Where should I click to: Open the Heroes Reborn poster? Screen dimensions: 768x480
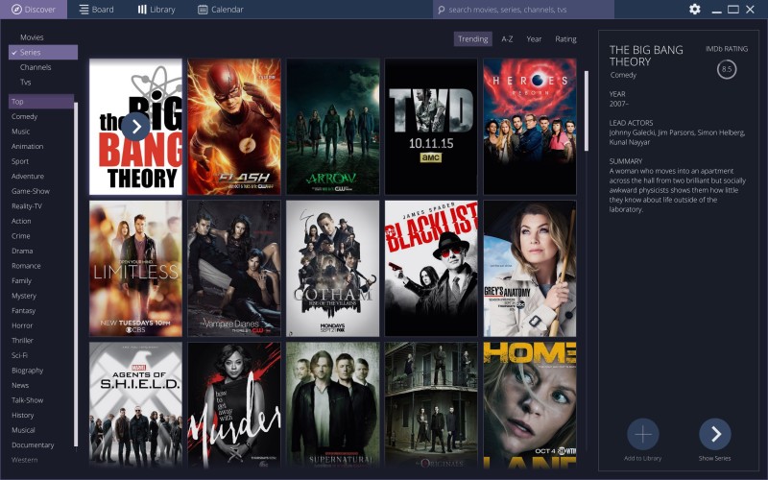coord(530,127)
